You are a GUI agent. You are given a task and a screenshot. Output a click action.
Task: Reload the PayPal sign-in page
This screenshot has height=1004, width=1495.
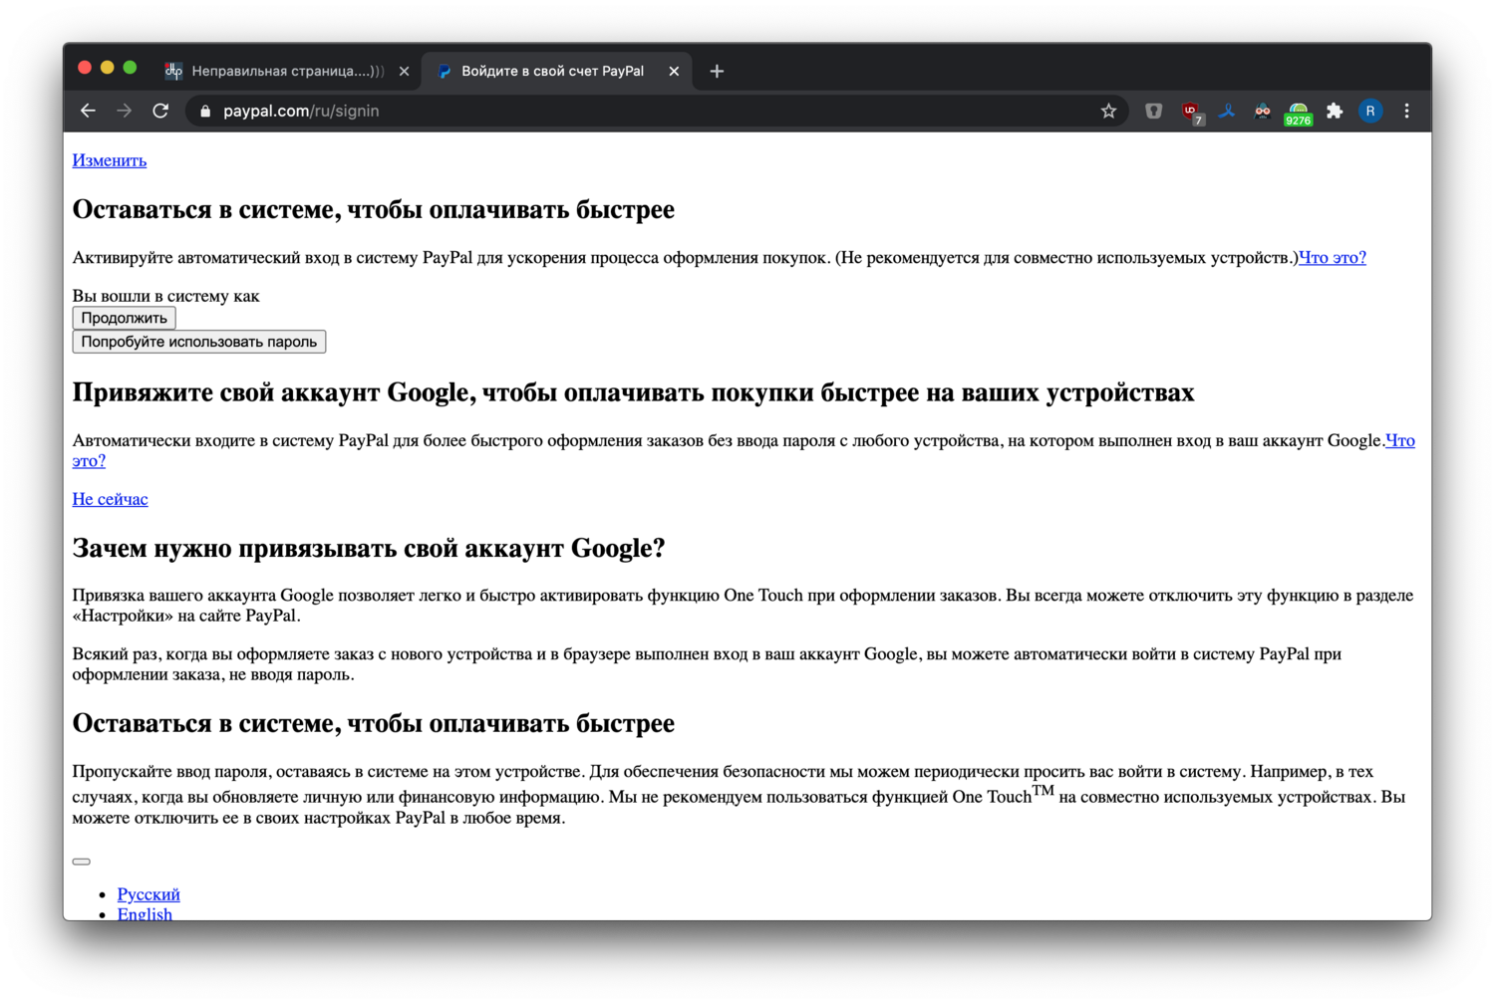(160, 112)
